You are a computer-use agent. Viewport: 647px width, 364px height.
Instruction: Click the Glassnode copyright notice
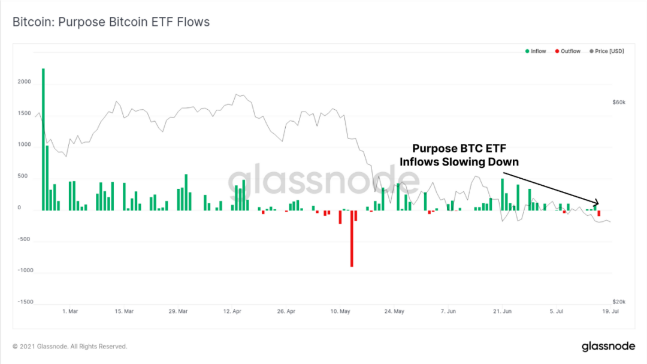pyautogui.click(x=69, y=346)
